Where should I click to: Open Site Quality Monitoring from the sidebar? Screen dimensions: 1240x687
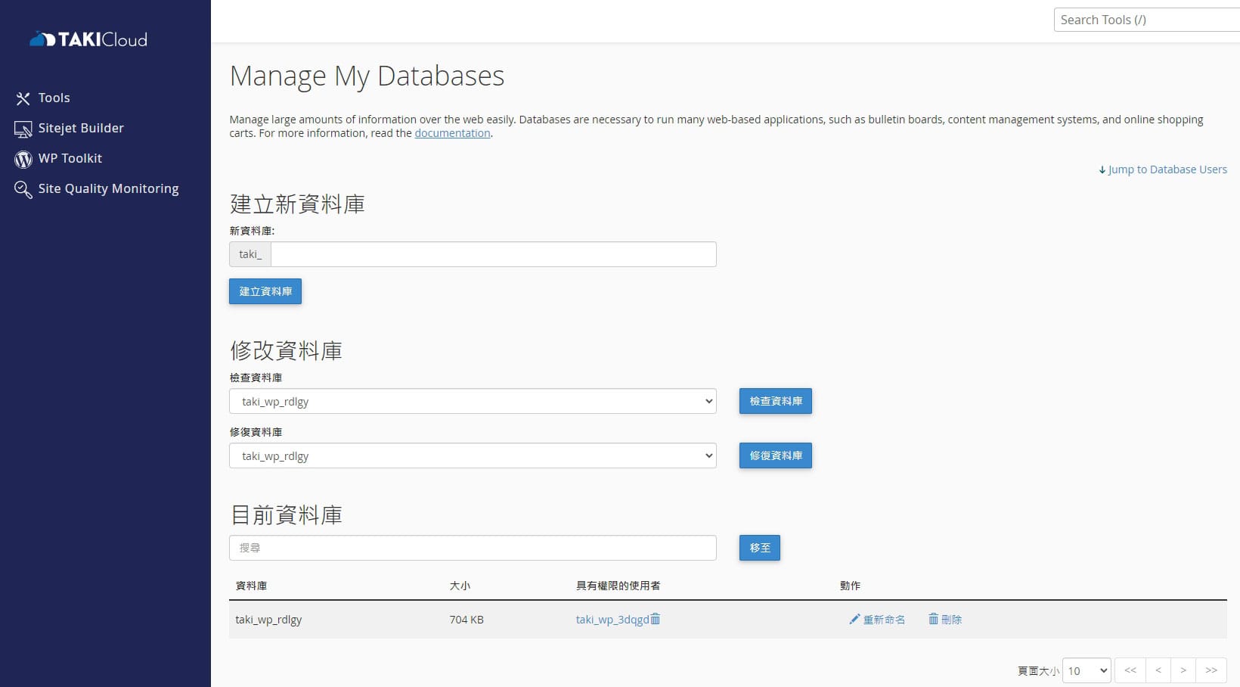pyautogui.click(x=109, y=188)
